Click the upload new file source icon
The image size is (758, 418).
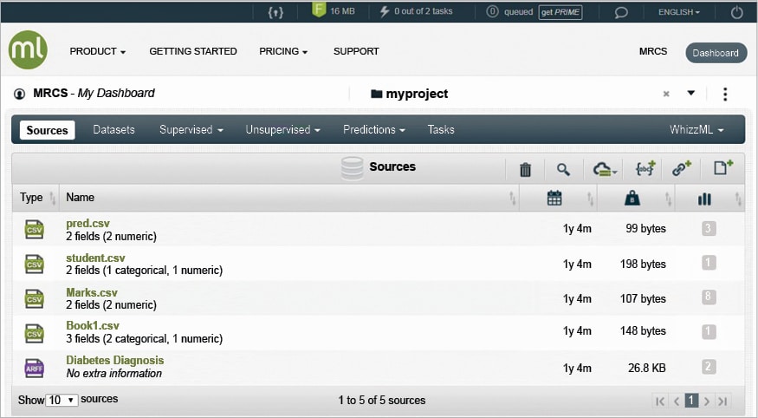(723, 167)
